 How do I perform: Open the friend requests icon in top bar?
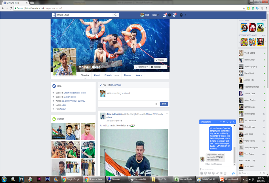click(165, 15)
